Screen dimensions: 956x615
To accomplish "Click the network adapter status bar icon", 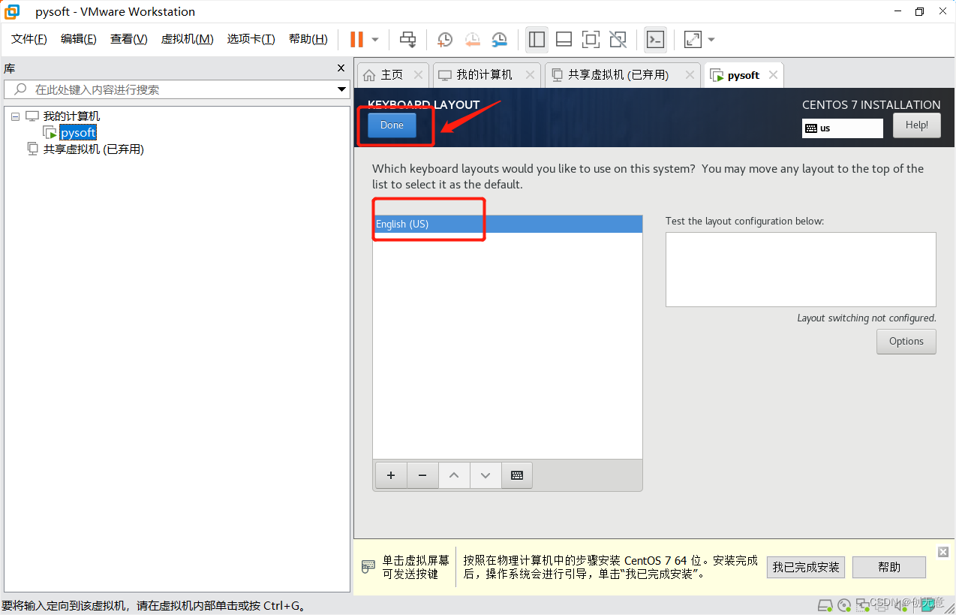I will 863,605.
